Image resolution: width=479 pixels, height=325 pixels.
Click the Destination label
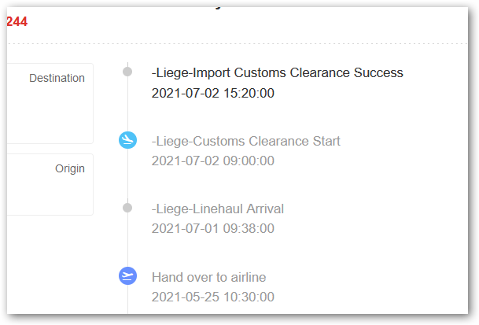[x=57, y=79]
